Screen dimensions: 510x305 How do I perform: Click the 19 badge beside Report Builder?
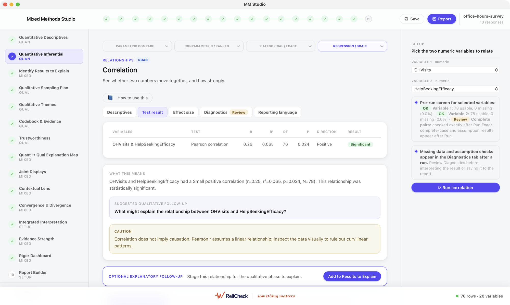12,275
